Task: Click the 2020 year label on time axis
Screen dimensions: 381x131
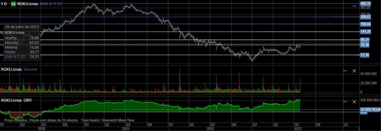Action: (x=42, y=129)
